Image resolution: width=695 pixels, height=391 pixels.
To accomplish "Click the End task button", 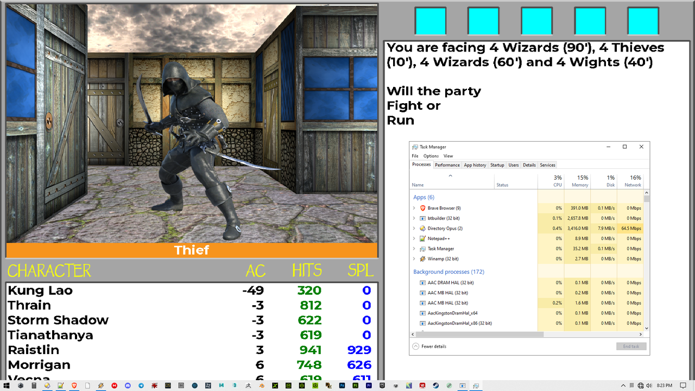I will (x=631, y=346).
